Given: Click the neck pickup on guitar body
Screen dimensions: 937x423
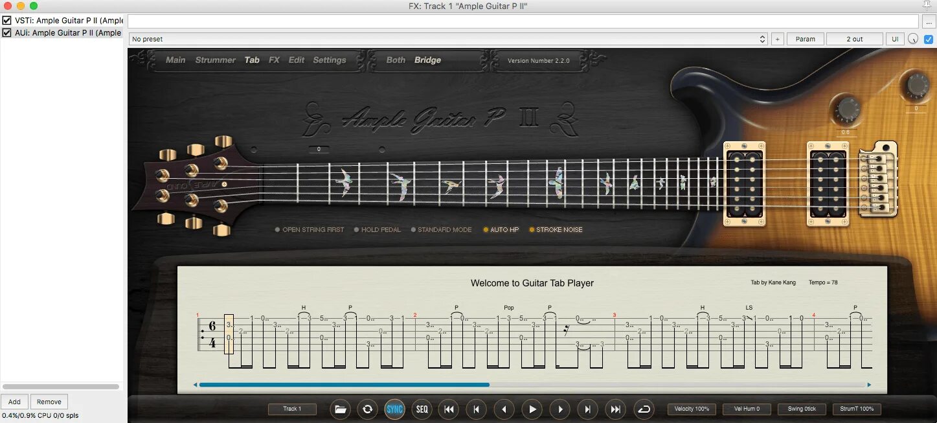Looking at the screenshot, I should (744, 184).
